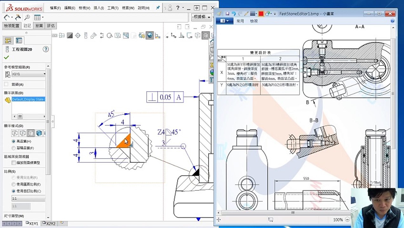The height and width of the screenshot is (228, 404).
Task: Open the 說明(H) menu
Action: click(144, 8)
